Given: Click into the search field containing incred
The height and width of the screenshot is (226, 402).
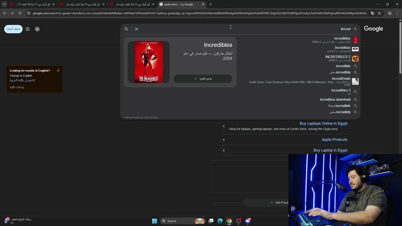Looking at the screenshot, I should (x=245, y=29).
